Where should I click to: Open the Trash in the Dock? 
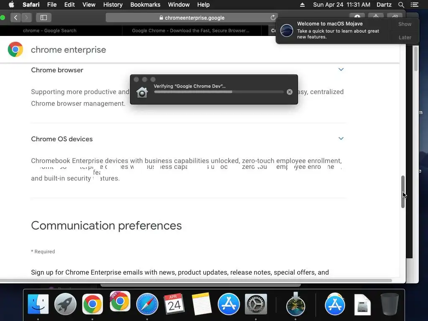tap(390, 304)
